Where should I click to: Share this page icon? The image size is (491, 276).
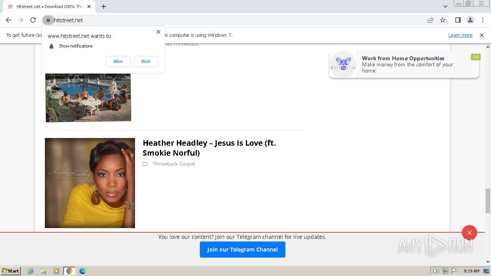[x=430, y=20]
